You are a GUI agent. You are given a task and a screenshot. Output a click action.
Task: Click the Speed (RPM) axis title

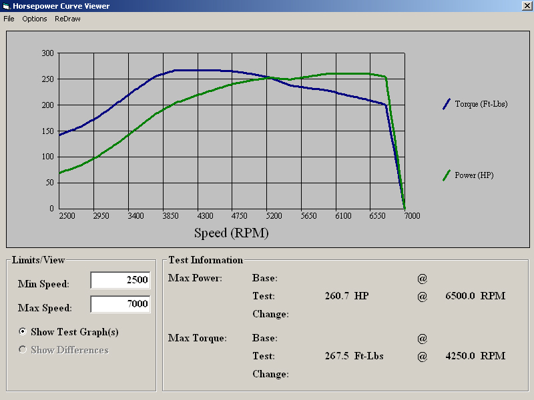(231, 233)
